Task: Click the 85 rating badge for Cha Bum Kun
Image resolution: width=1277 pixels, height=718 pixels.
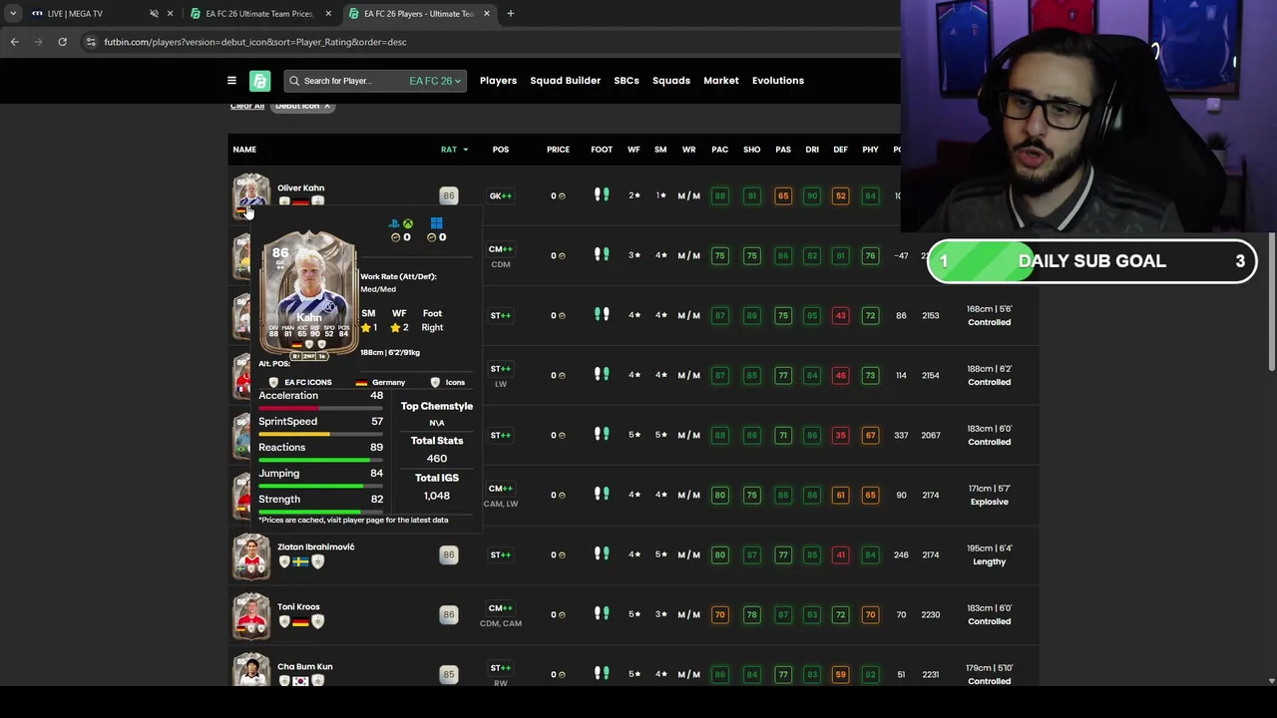Action: click(448, 674)
